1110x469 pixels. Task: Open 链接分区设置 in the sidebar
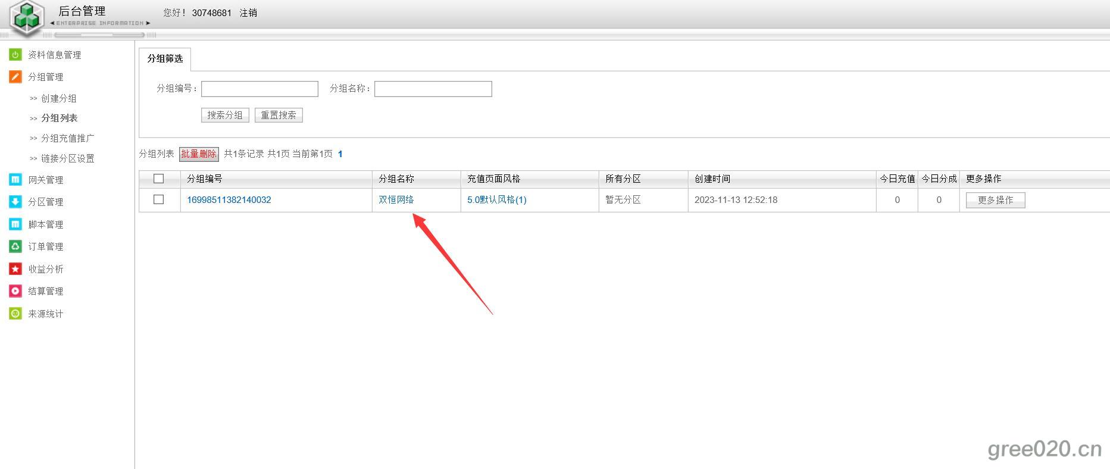tap(67, 158)
